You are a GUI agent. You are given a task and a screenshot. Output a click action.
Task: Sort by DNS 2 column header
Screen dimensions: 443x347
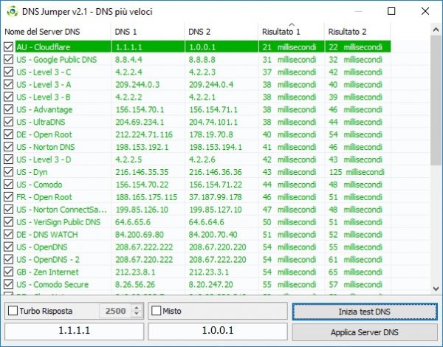(x=221, y=32)
